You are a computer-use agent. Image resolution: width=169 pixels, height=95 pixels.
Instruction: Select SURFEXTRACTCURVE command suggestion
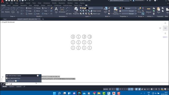[24, 76]
